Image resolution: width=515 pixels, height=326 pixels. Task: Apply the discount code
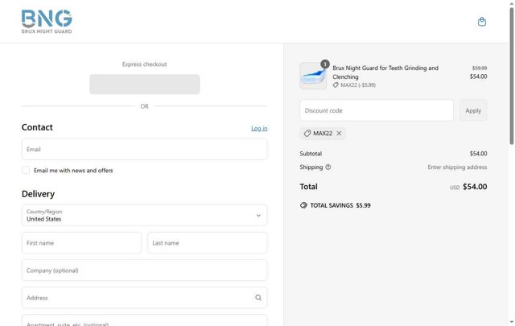pos(473,110)
